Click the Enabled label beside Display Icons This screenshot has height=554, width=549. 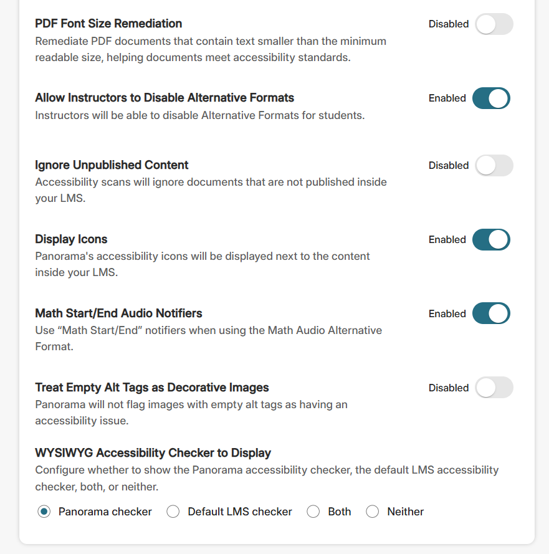pos(447,239)
